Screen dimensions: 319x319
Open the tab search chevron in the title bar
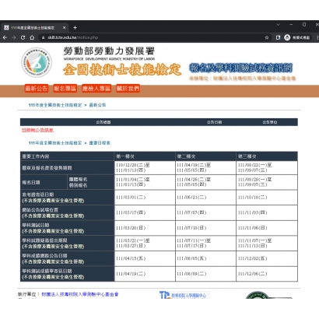coord(278,24)
